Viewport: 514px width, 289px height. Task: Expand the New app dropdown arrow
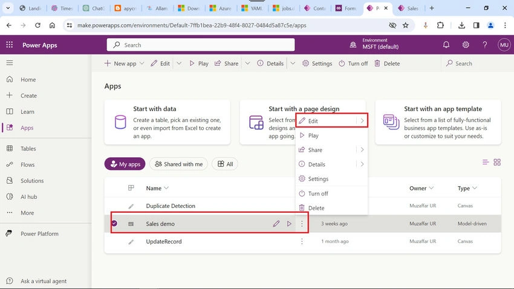[142, 63]
